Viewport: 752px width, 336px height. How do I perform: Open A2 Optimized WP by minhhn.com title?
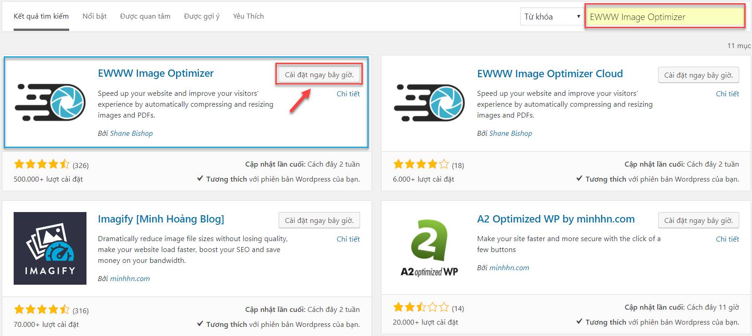[x=556, y=219]
